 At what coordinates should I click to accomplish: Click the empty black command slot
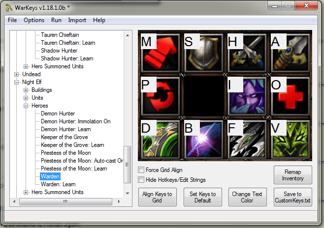pyautogui.click(x=203, y=96)
